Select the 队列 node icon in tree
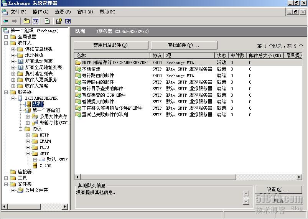Image resolution: width=308 pixels, height=219 pixels. click(x=28, y=104)
